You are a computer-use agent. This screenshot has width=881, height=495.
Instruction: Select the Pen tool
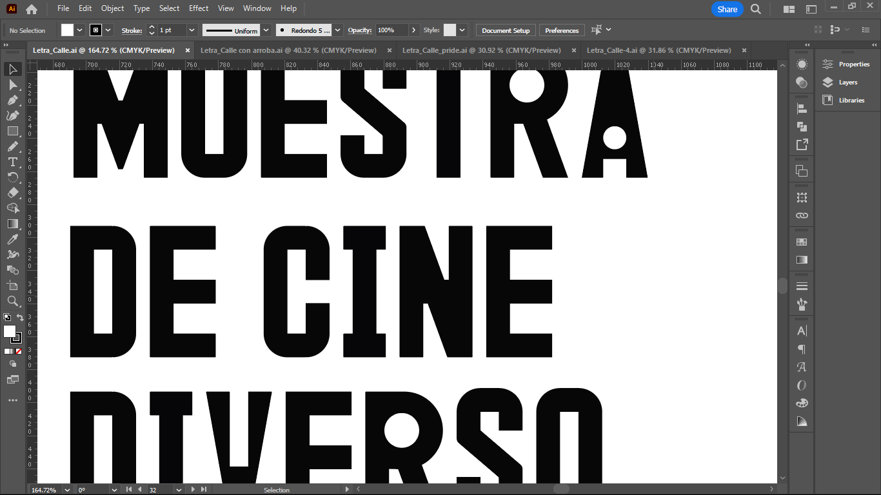pos(12,101)
